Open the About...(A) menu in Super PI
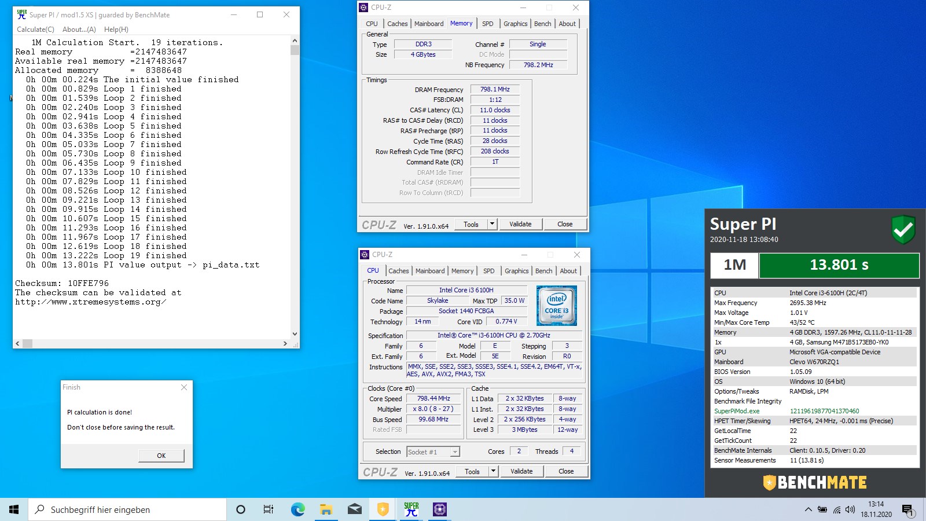Image resolution: width=926 pixels, height=521 pixels. tap(79, 30)
